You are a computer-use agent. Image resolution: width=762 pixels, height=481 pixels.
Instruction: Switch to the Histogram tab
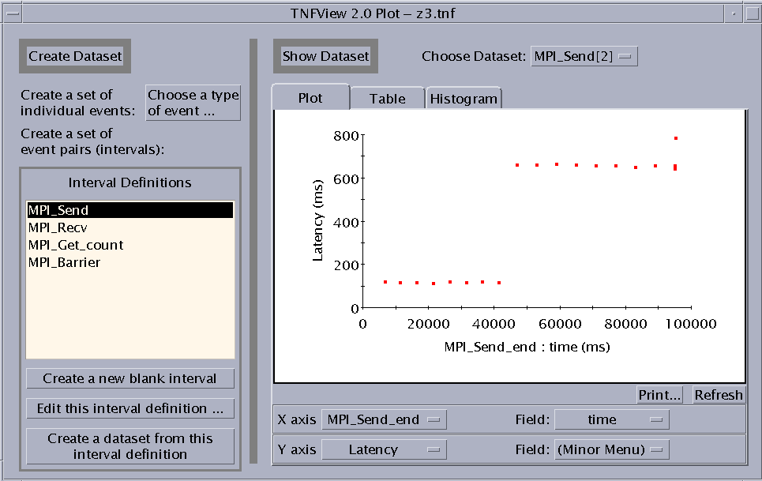[464, 99]
